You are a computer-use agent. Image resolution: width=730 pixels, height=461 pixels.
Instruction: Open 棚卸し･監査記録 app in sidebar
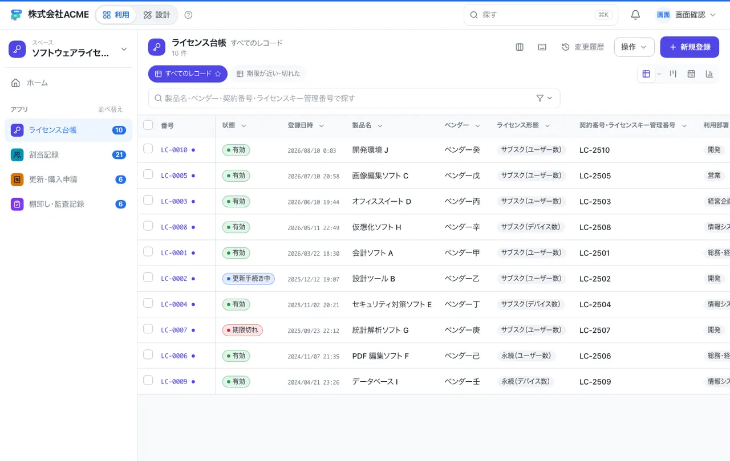coord(68,204)
